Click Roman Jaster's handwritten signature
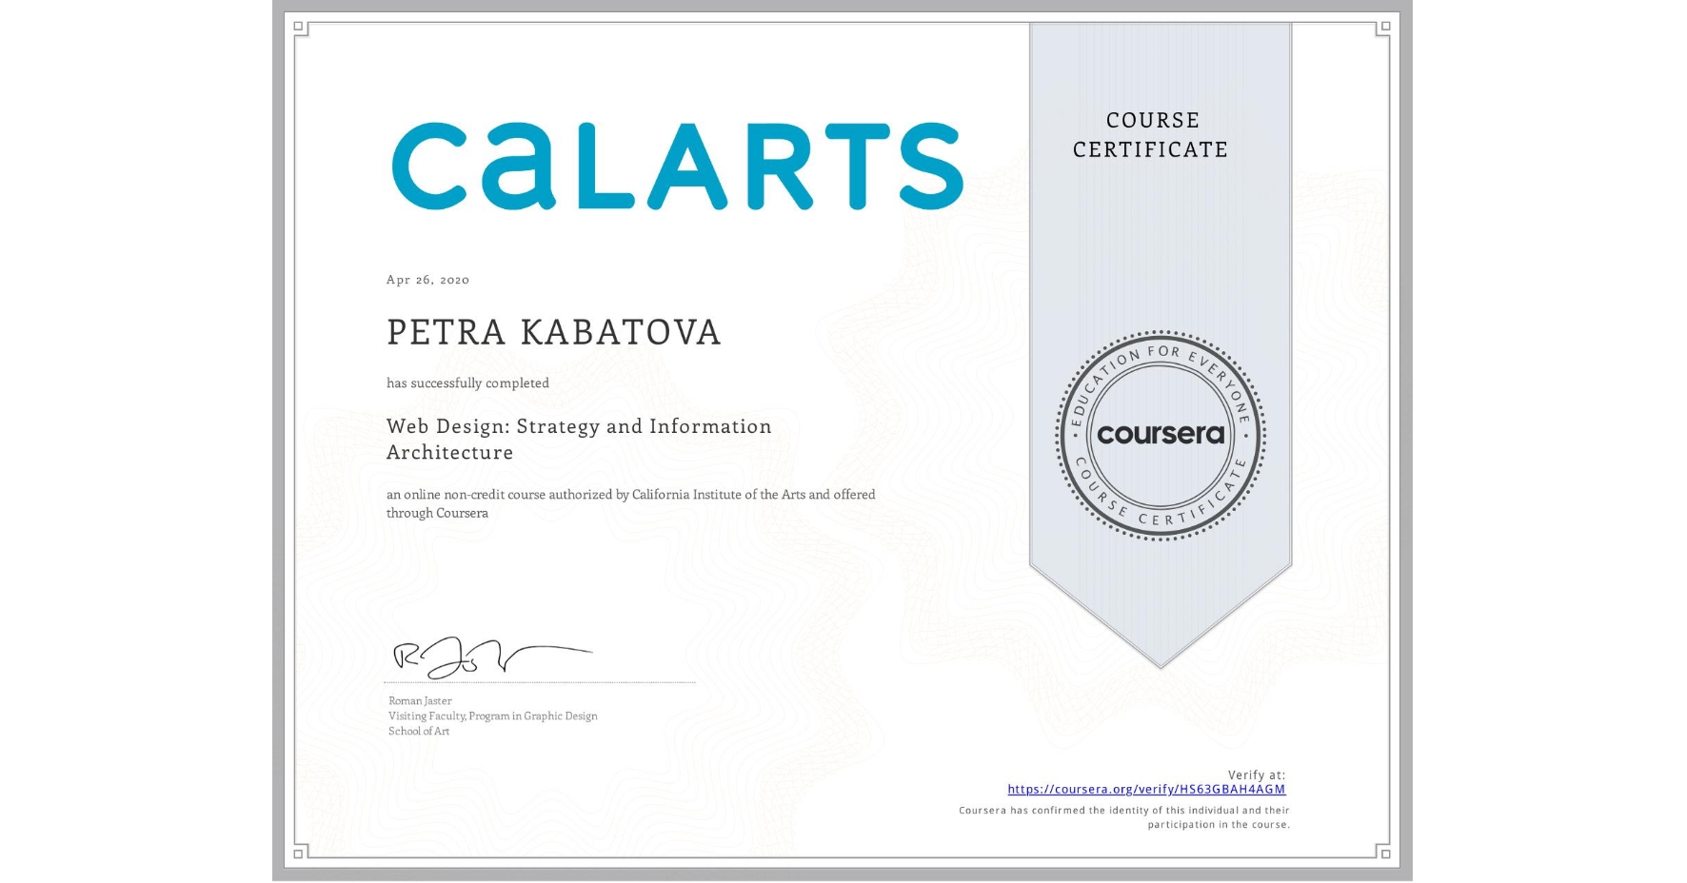Image resolution: width=1687 pixels, height=883 pixels. (x=490, y=656)
